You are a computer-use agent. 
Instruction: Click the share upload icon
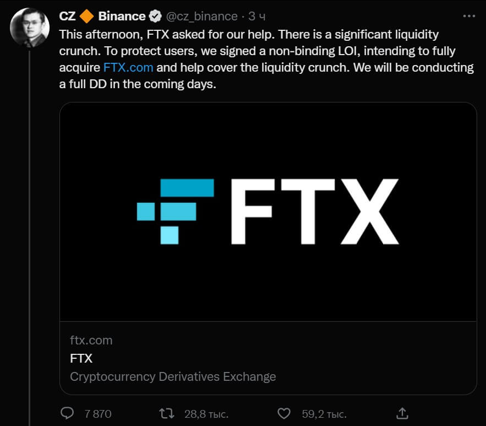tap(402, 413)
